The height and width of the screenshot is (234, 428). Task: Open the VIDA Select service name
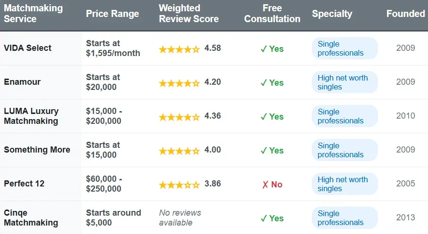click(28, 48)
